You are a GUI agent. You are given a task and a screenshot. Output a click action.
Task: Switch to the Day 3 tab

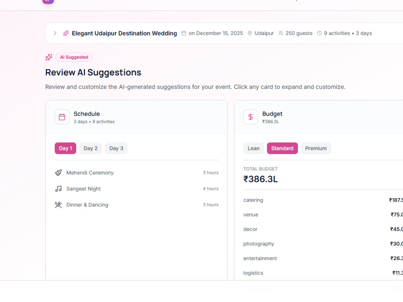pyautogui.click(x=116, y=149)
